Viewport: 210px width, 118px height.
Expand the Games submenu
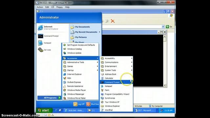click(80, 66)
